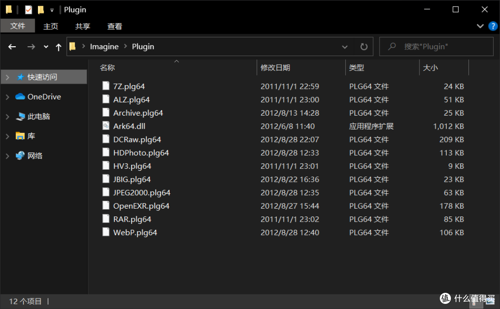Click the OpenEXR.plg64 file icon
The height and width of the screenshot is (309, 500).
click(106, 205)
